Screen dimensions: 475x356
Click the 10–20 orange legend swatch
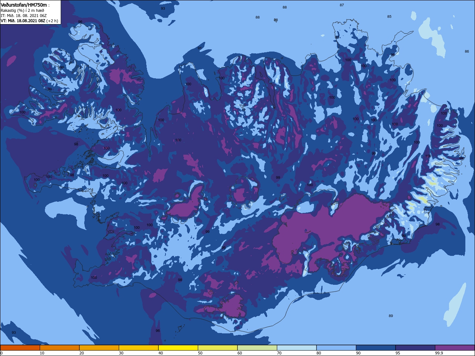click(59, 348)
